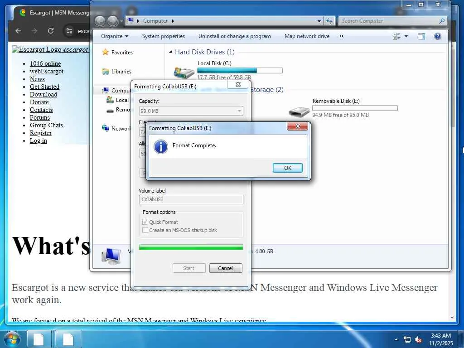Click Map network drive

(307, 36)
